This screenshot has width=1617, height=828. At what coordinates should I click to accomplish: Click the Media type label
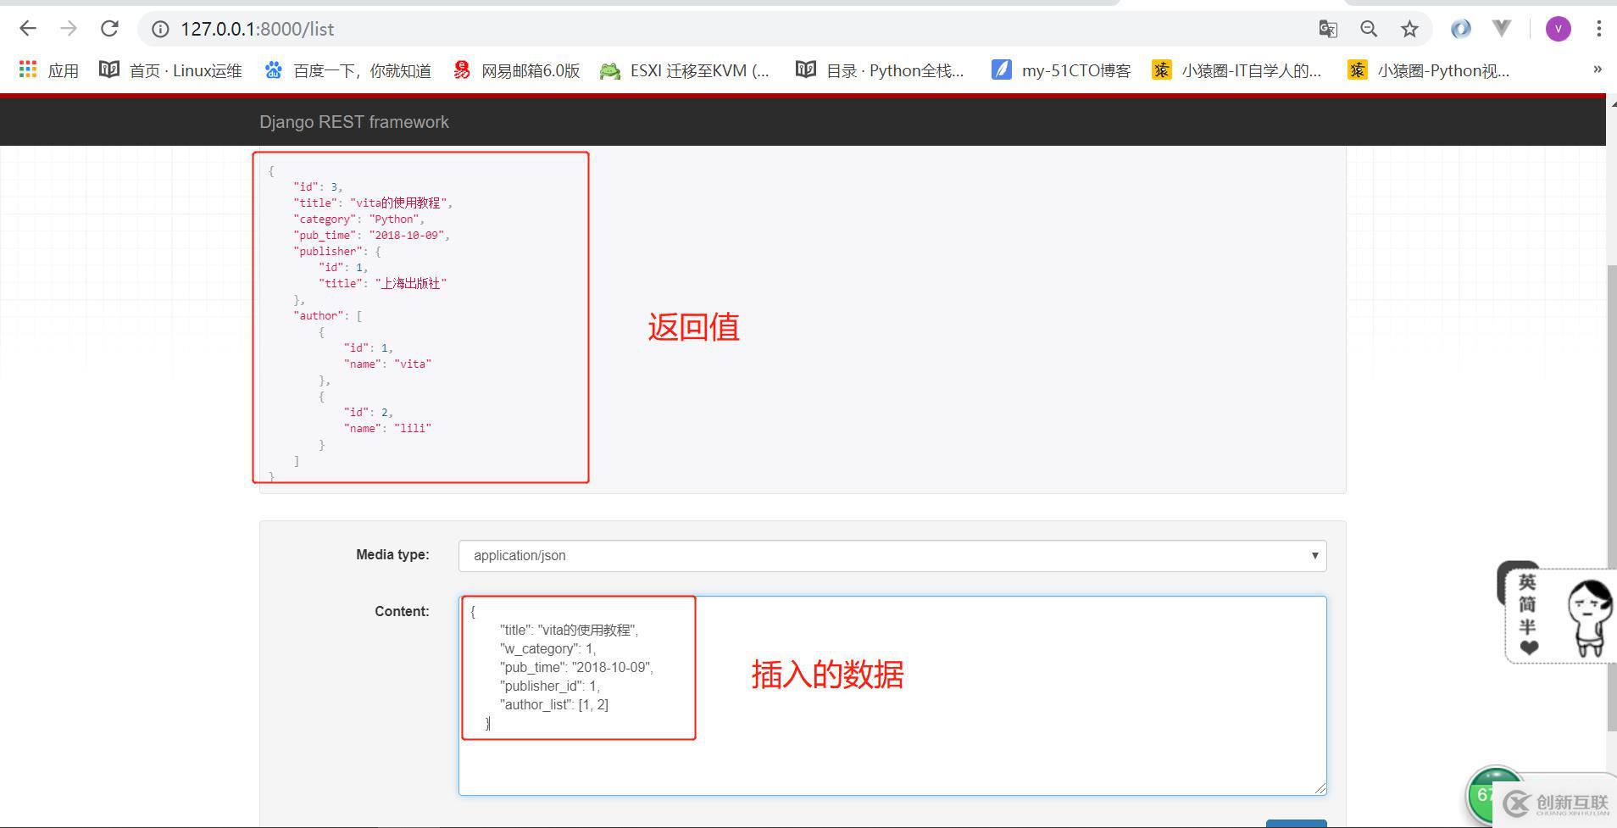click(392, 554)
